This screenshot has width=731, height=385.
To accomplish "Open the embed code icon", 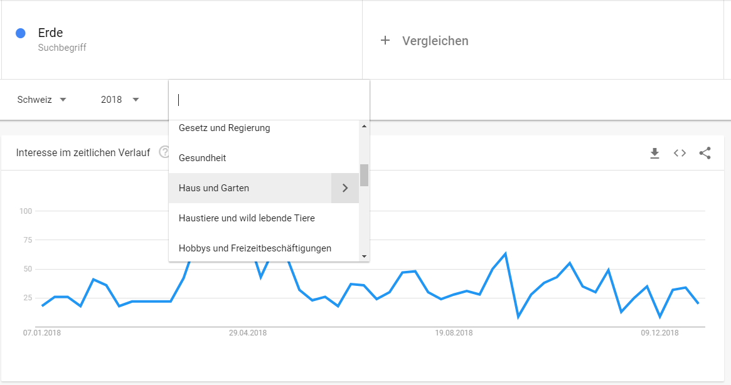I will tap(680, 153).
